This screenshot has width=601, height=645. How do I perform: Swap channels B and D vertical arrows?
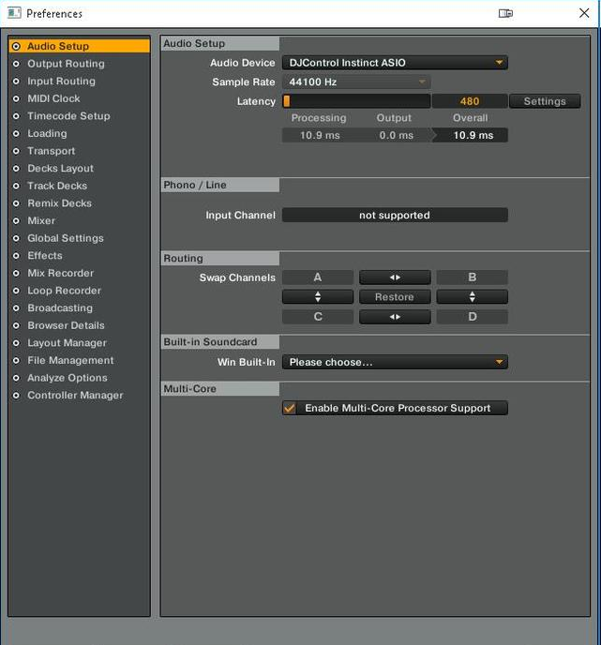tap(472, 297)
